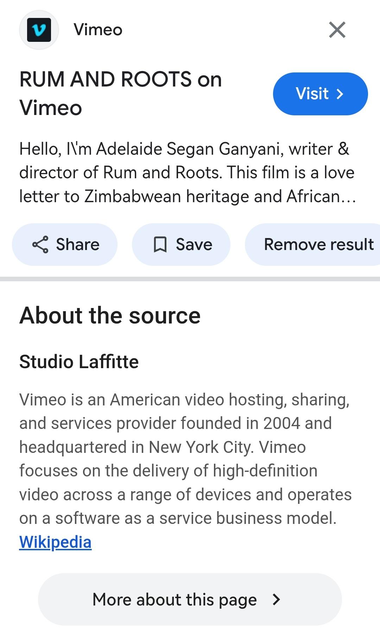Click the bookmark icon beside Save
Screen dimensions: 380x641
[160, 245]
